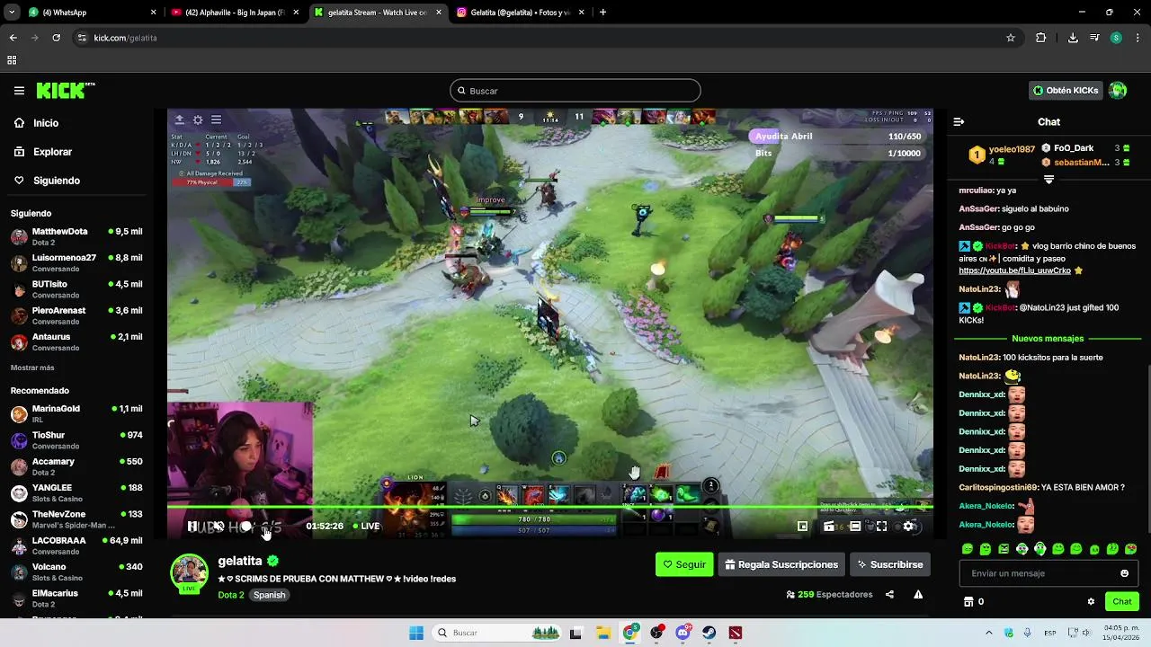Open Discord from the taskbar
1151x647 pixels.
click(x=683, y=633)
